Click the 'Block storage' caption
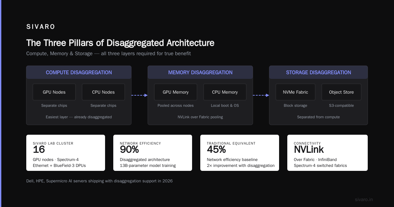 pos(295,105)
